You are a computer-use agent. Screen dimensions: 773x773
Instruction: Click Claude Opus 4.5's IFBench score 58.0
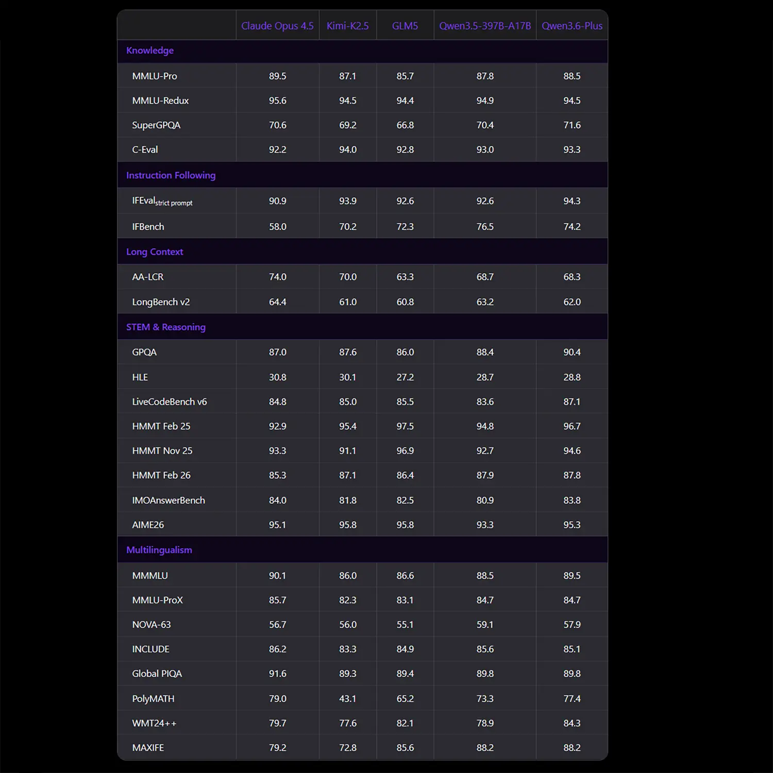point(277,227)
